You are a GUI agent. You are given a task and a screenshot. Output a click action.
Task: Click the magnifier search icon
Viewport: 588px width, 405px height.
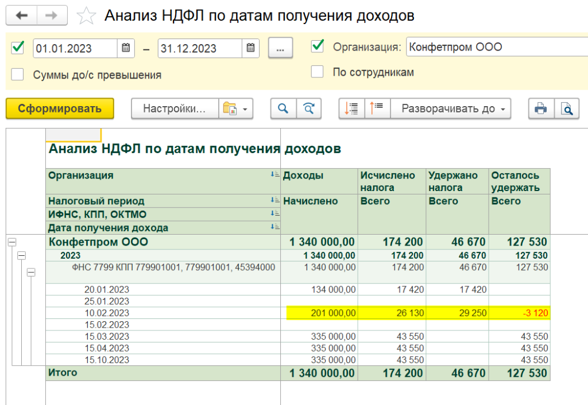click(283, 108)
